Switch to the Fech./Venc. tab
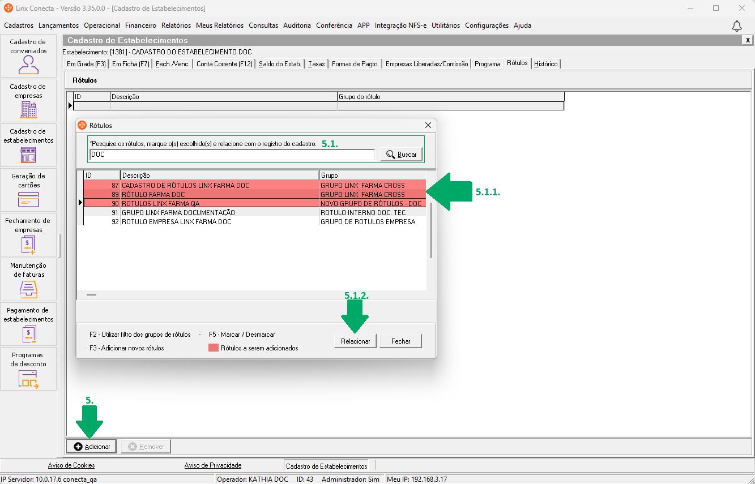This screenshot has width=755, height=484. 173,64
